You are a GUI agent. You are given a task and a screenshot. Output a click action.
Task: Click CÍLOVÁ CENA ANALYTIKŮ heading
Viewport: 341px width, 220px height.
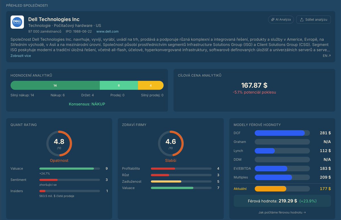[199, 75]
